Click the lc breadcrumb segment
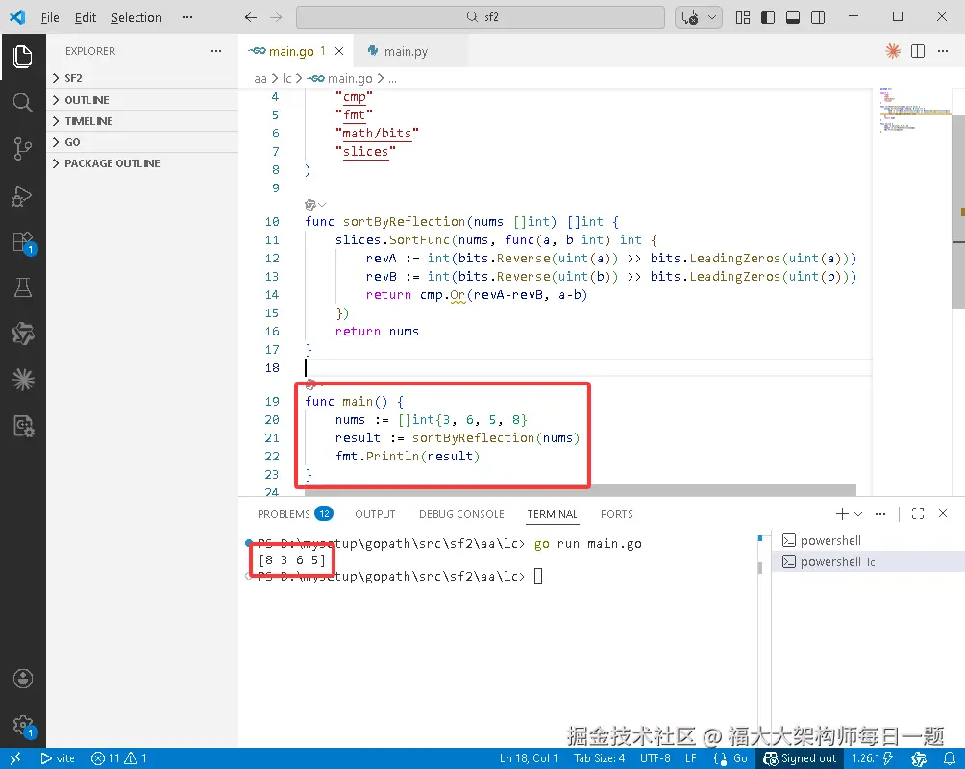 pyautogui.click(x=286, y=78)
